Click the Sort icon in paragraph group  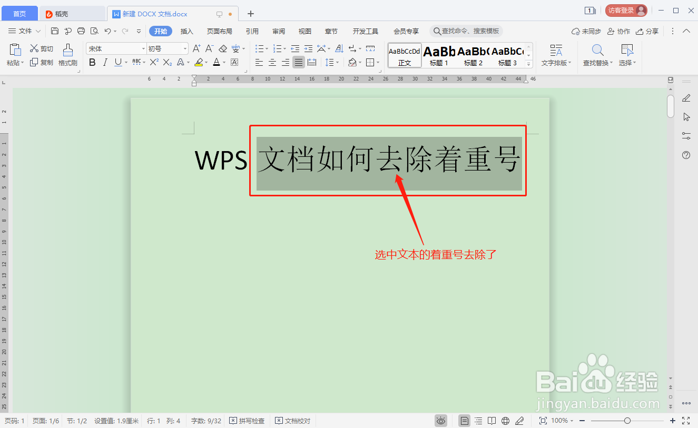click(x=339, y=48)
